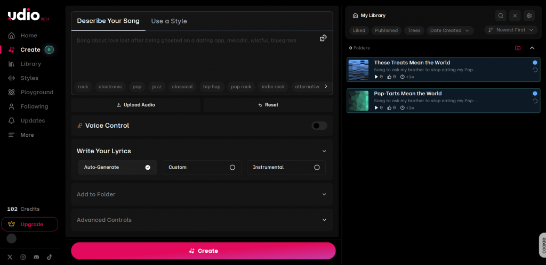
Task: Open the Discord social link
Action: pyautogui.click(x=36, y=257)
